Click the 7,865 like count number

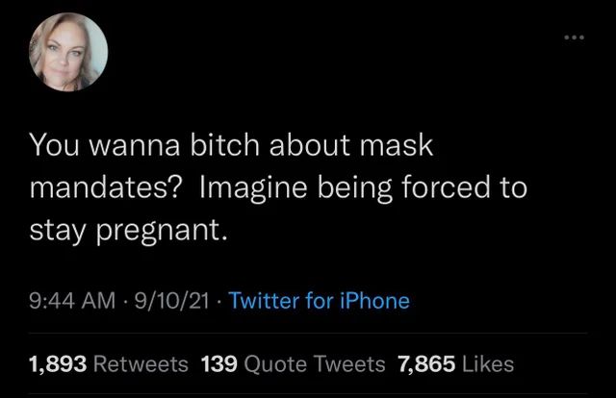tap(423, 364)
